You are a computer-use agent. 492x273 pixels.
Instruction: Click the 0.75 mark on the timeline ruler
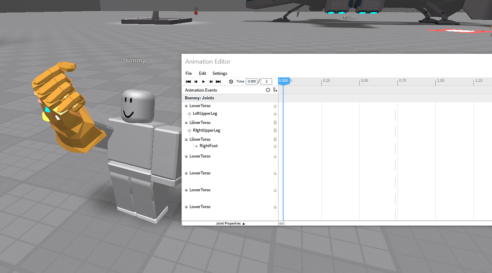(403, 81)
